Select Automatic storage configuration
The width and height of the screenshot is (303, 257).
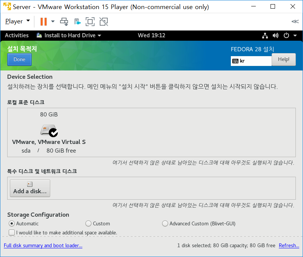click(x=23, y=223)
